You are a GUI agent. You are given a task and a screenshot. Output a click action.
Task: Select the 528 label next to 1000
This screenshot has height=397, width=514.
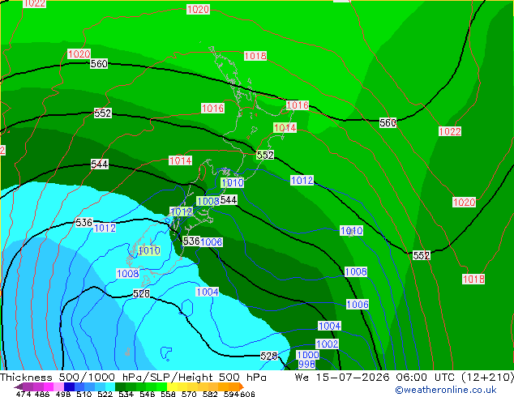269,356
